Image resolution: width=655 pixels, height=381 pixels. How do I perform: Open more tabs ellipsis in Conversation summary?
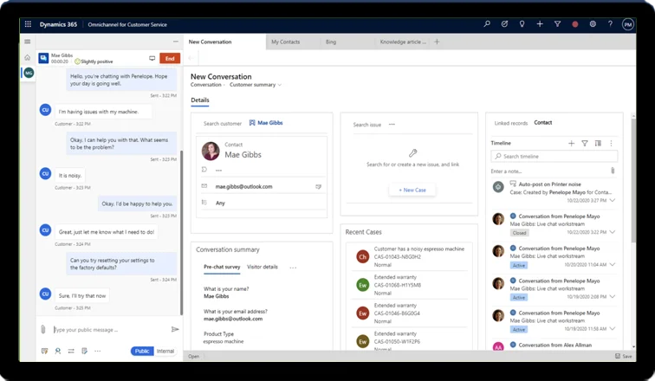tap(293, 267)
